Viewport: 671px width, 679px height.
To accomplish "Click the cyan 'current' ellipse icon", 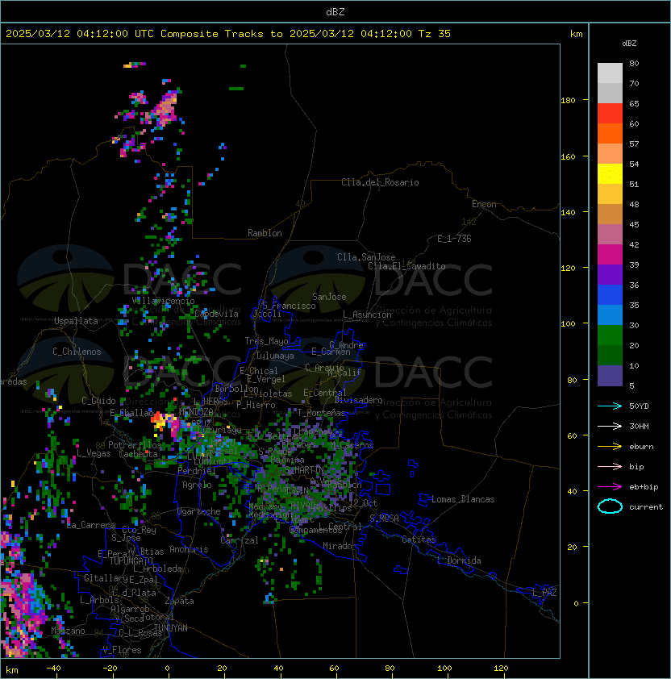I will pos(610,506).
